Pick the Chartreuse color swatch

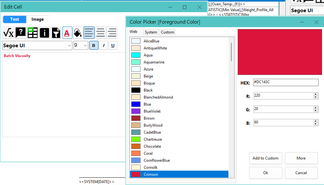[136, 139]
